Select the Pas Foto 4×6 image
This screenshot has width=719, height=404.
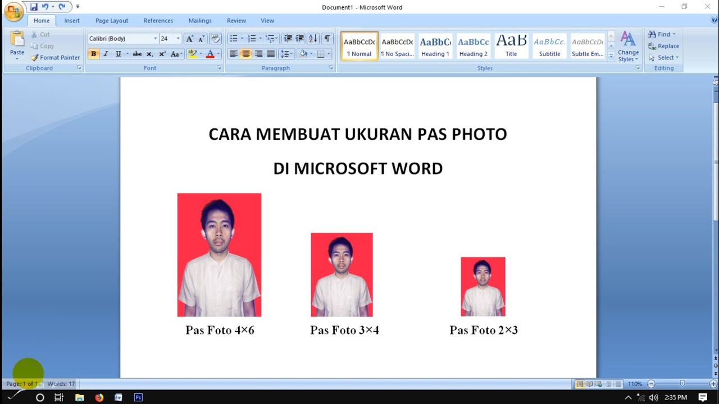(219, 255)
